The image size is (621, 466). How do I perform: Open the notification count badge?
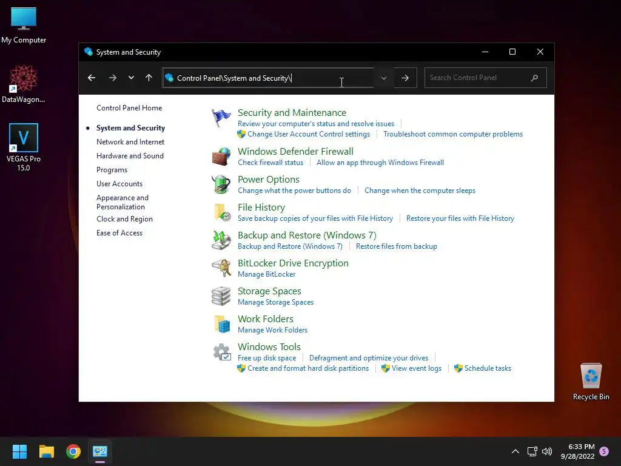(x=604, y=451)
